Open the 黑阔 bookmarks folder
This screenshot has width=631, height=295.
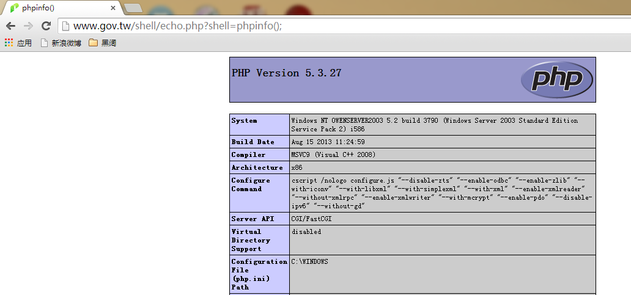pyautogui.click(x=103, y=43)
